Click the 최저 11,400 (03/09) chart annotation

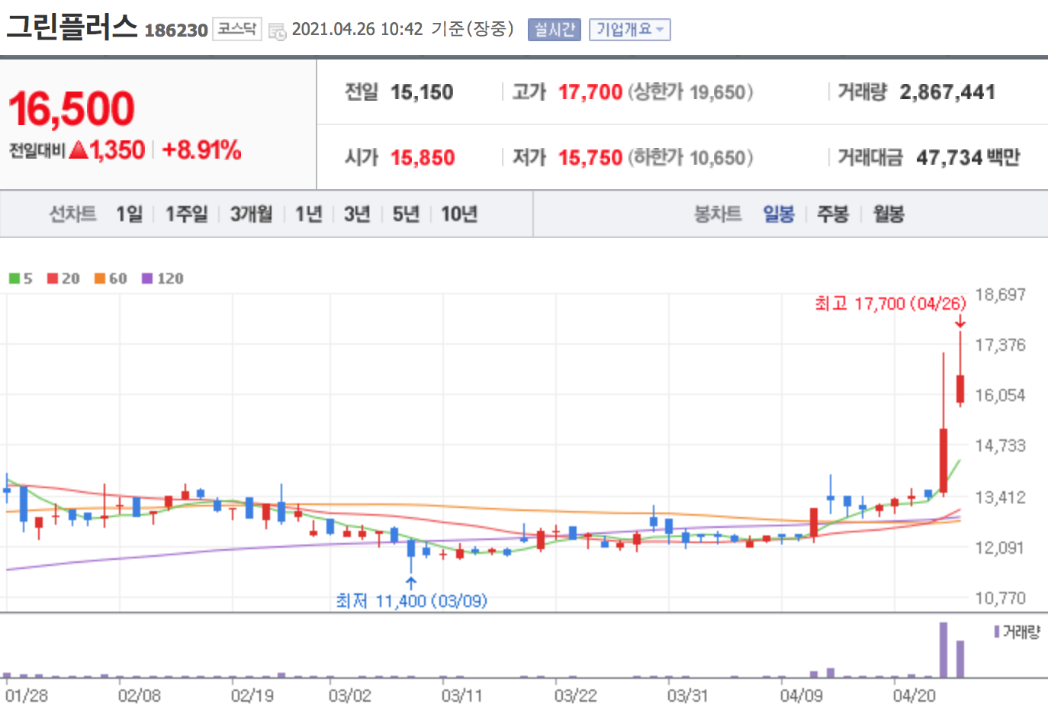pos(412,601)
